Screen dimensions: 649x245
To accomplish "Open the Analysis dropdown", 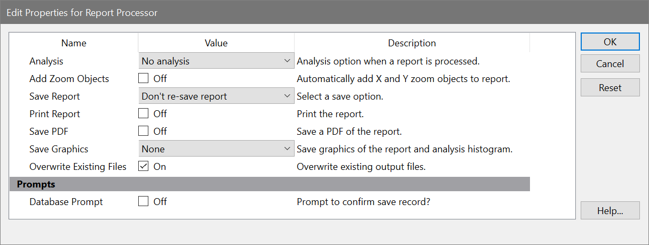I will 216,61.
